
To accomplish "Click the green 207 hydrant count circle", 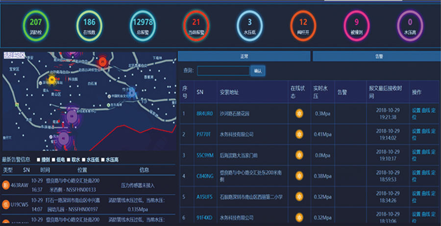I will [x=35, y=25].
